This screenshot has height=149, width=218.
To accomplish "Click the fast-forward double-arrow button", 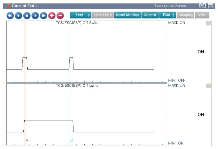I will coord(43,15).
